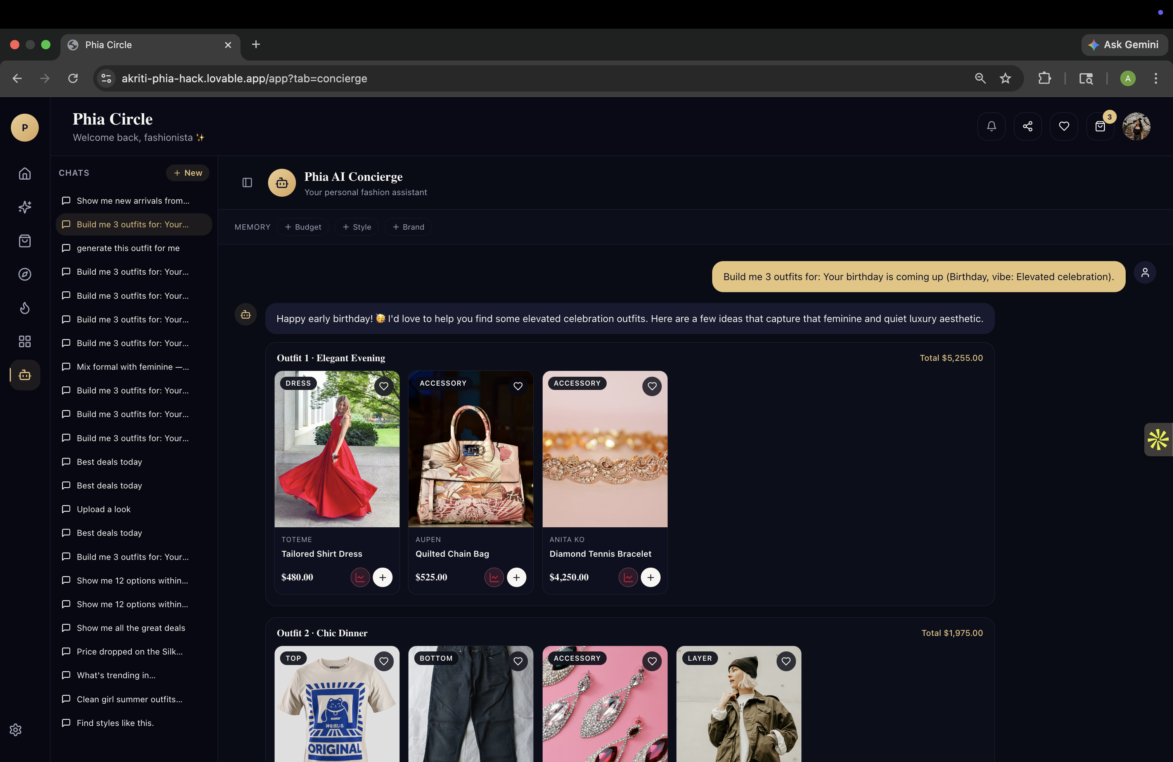1173x762 pixels.
Task: Open the shopping bag cart icon
Action: pyautogui.click(x=1100, y=126)
